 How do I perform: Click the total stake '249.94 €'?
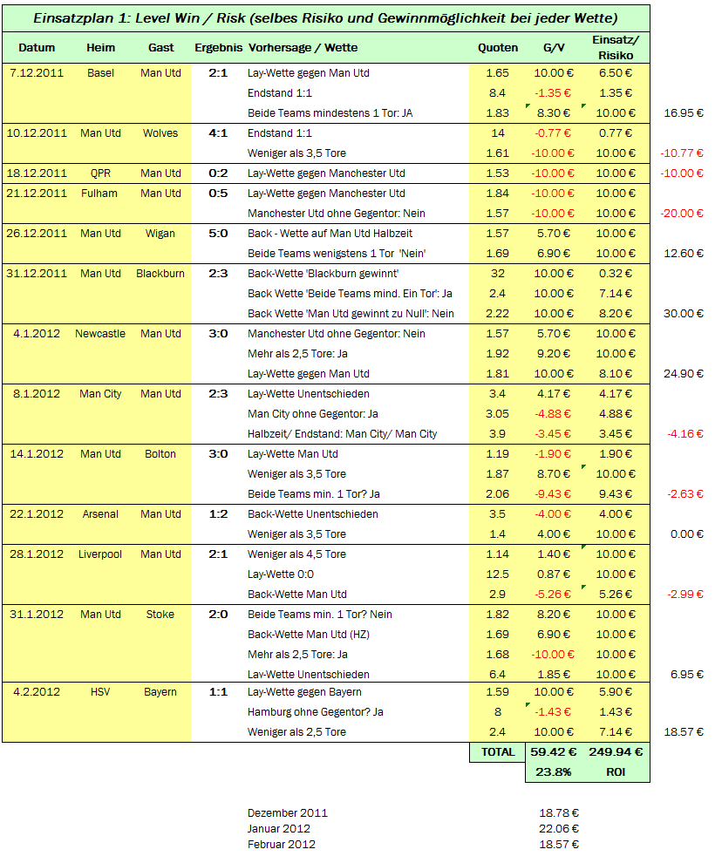616,752
